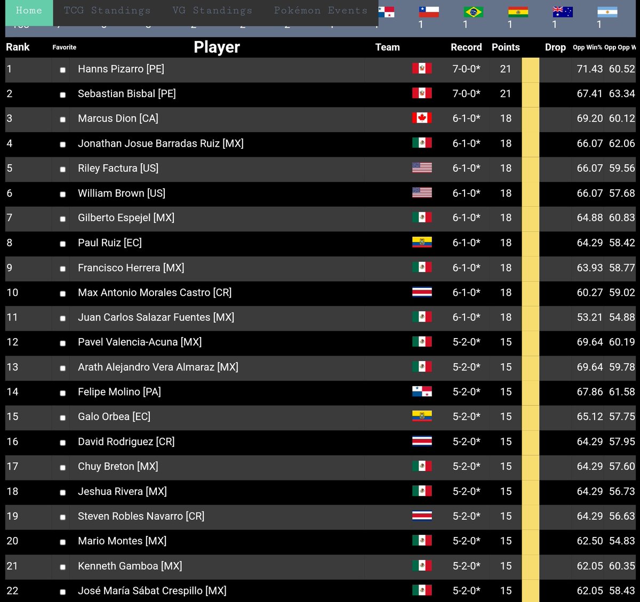Click Brazil flag in country summary bar

[474, 12]
